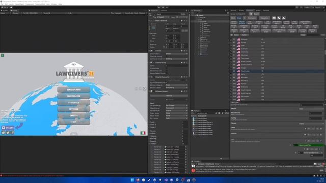Open the Edit menu
This screenshot has width=326, height=183.
[6, 4]
